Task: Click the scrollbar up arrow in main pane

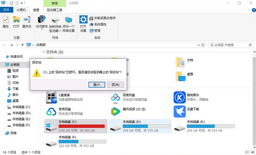Action: (x=254, y=52)
